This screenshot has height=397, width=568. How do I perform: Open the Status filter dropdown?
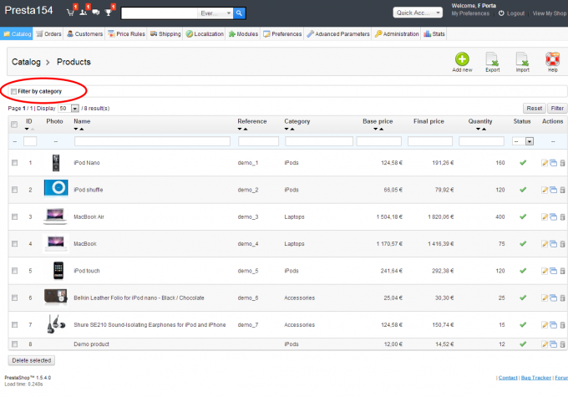point(523,141)
